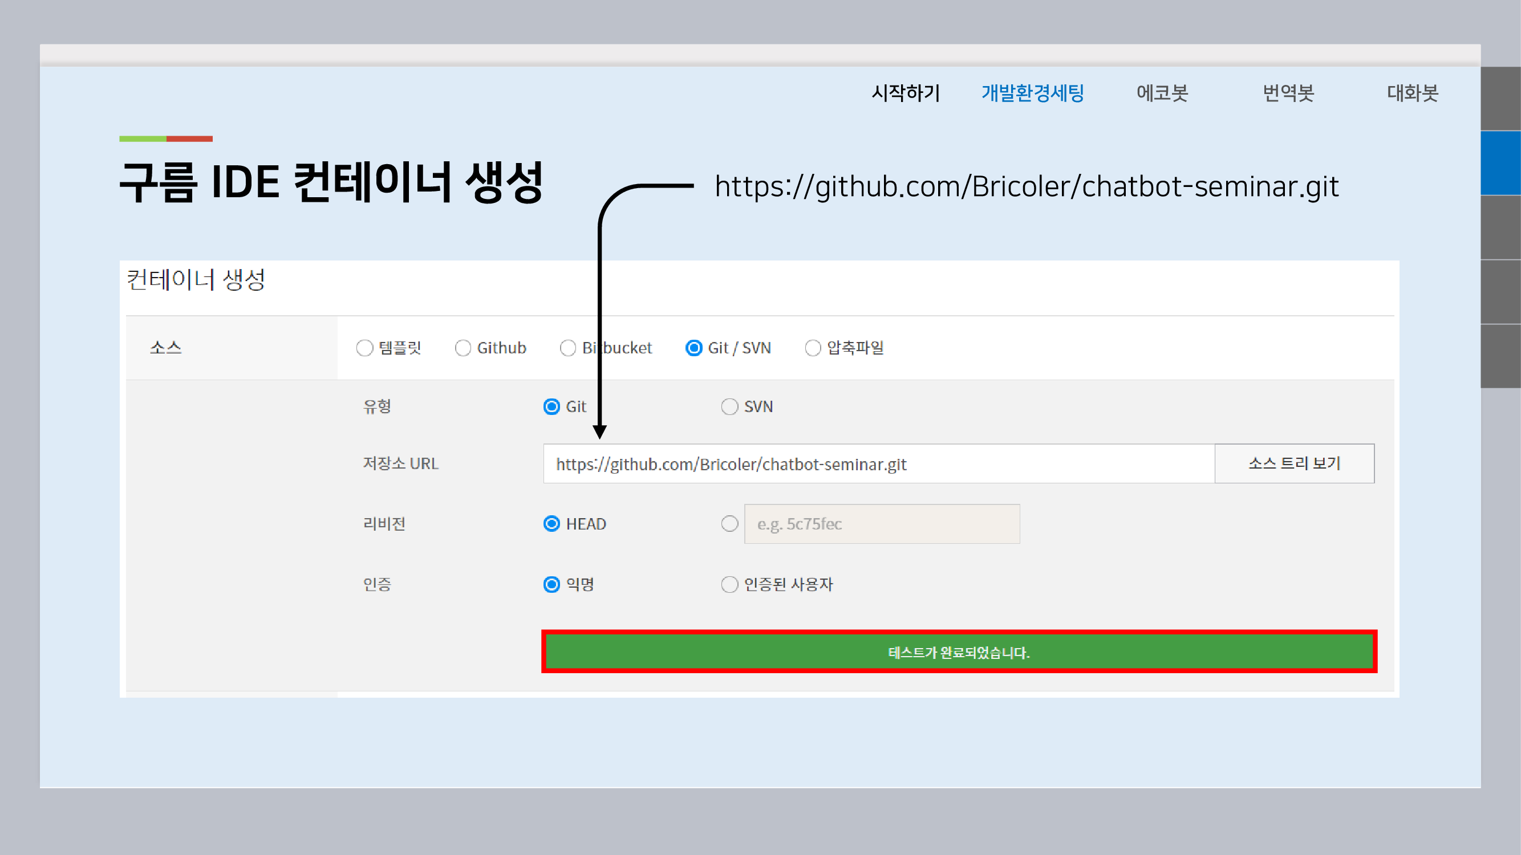Click the revision hash input field
The height and width of the screenshot is (855, 1521).
coord(882,524)
